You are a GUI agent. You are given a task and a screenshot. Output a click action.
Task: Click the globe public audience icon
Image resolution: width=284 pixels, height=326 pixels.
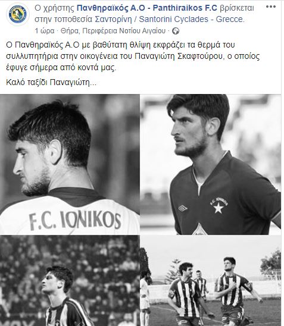point(176,31)
